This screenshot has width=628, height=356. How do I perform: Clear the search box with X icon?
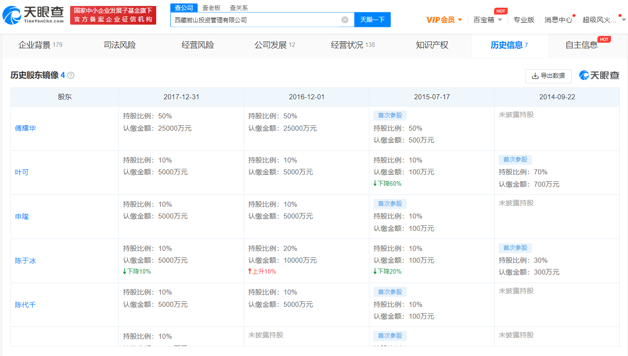(x=345, y=20)
